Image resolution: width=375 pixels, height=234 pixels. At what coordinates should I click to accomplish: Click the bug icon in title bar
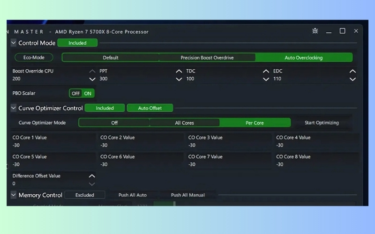coord(315,31)
